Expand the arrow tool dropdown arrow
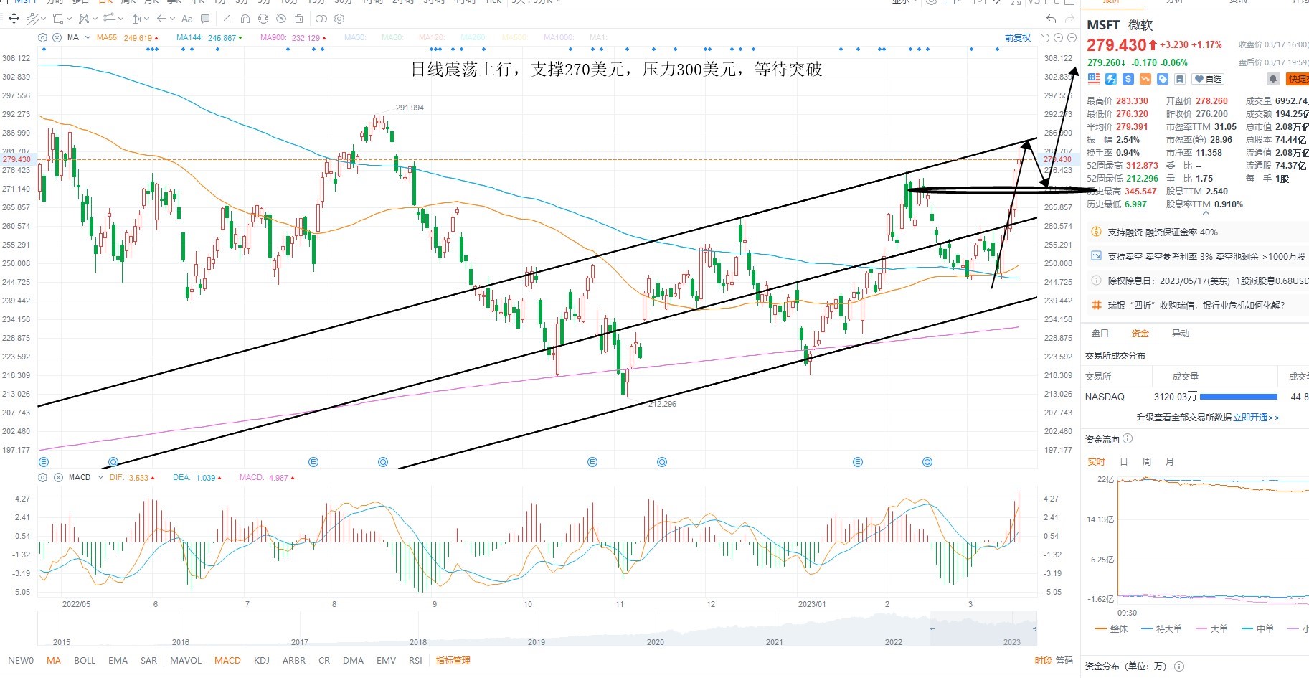1309x678 pixels. pyautogui.click(x=172, y=19)
